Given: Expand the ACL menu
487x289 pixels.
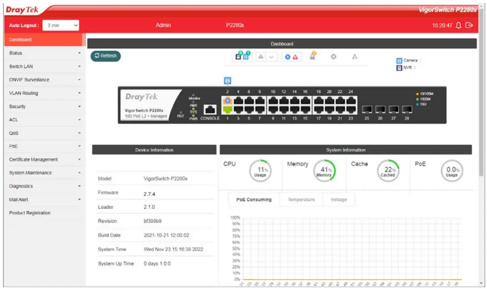Looking at the screenshot, I should tap(45, 120).
